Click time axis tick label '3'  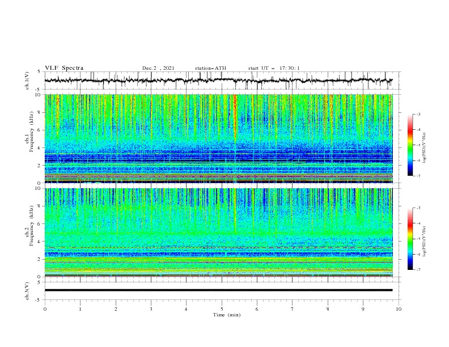(x=151, y=309)
